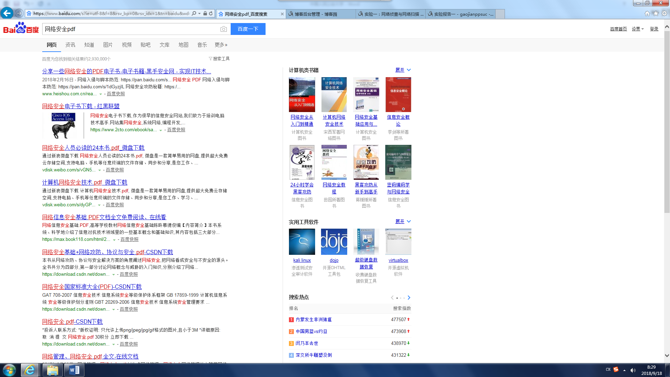Viewport: 670px width, 377px height.
Task: Click the camera image search icon
Action: [x=224, y=29]
